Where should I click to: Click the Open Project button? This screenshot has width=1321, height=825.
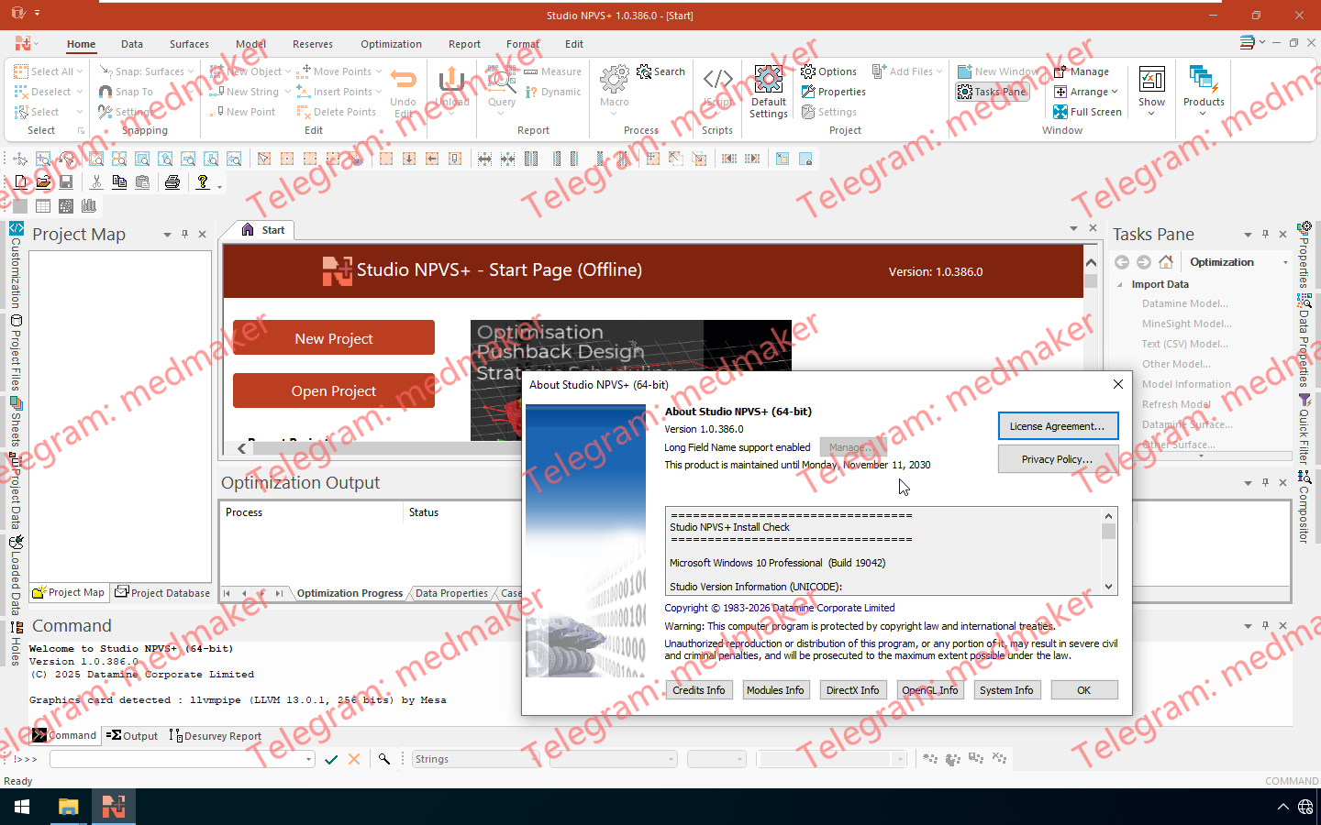pos(334,390)
